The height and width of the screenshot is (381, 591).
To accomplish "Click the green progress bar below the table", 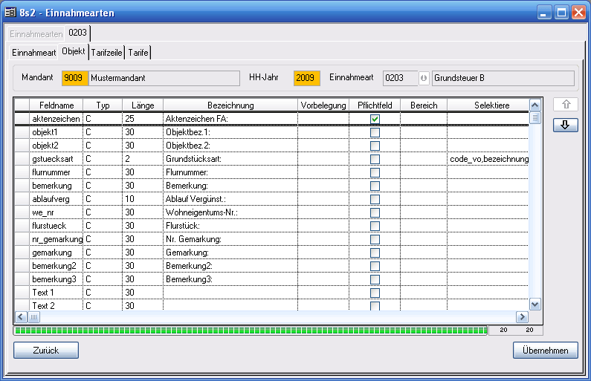I will [251, 330].
